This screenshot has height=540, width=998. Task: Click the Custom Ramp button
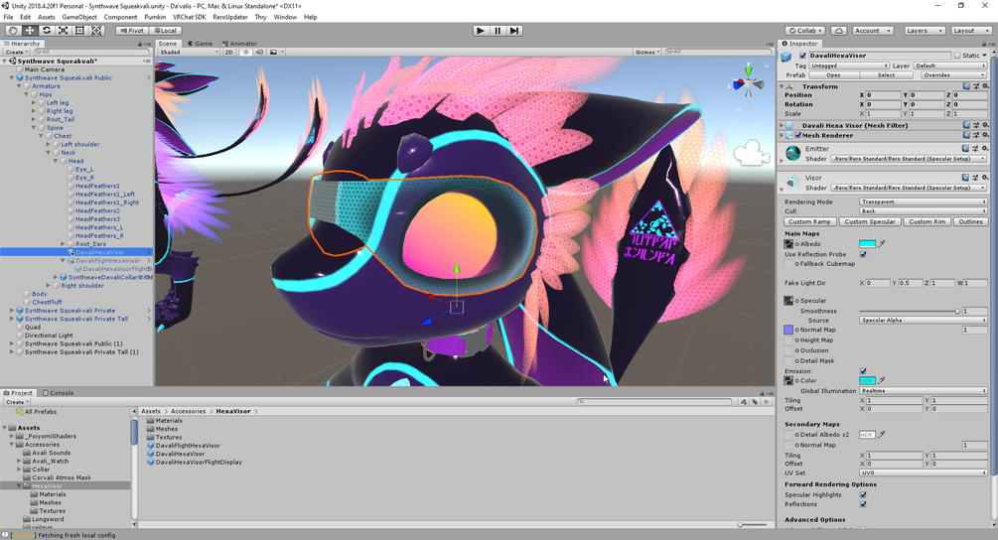809,221
